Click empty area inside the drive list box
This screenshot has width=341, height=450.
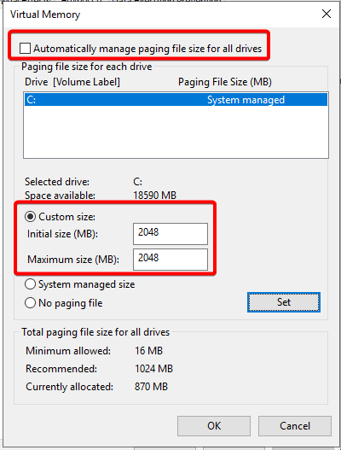(x=176, y=132)
